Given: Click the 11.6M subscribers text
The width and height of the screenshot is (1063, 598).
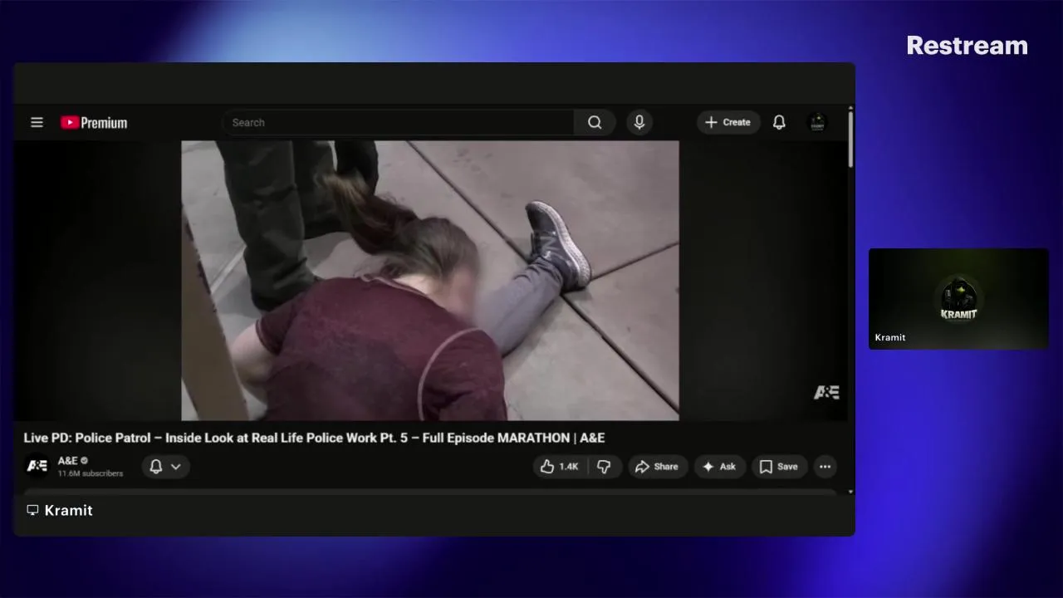Looking at the screenshot, I should (91, 473).
